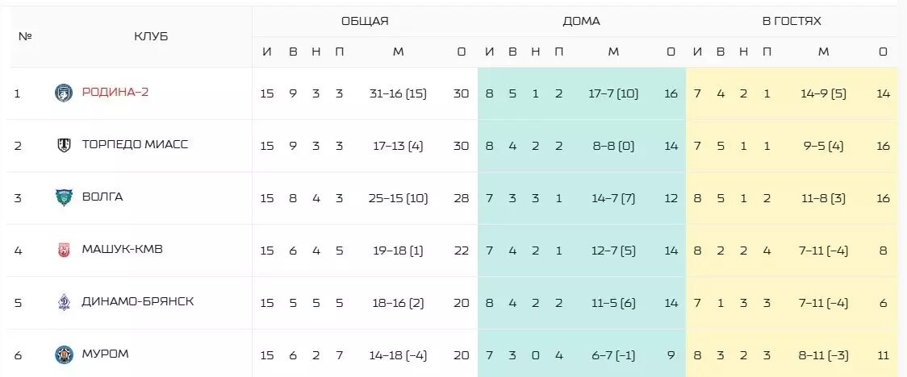Image resolution: width=907 pixels, height=377 pixels.
Task: Open the Торпедо Миасс team page
Action: pos(135,144)
